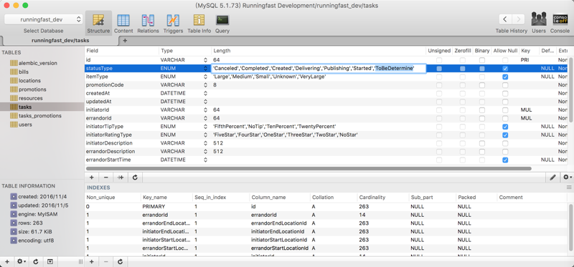Screen dimensions: 574x267
Task: Open the Indexes pane options icon
Action: coord(569,188)
